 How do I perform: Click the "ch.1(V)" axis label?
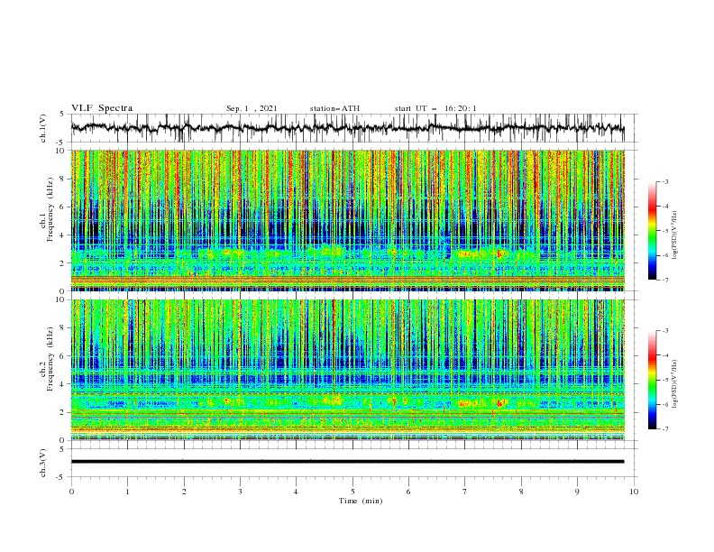[43, 128]
